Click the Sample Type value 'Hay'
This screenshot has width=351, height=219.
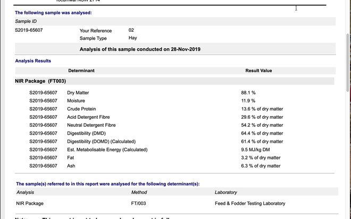[132, 38]
